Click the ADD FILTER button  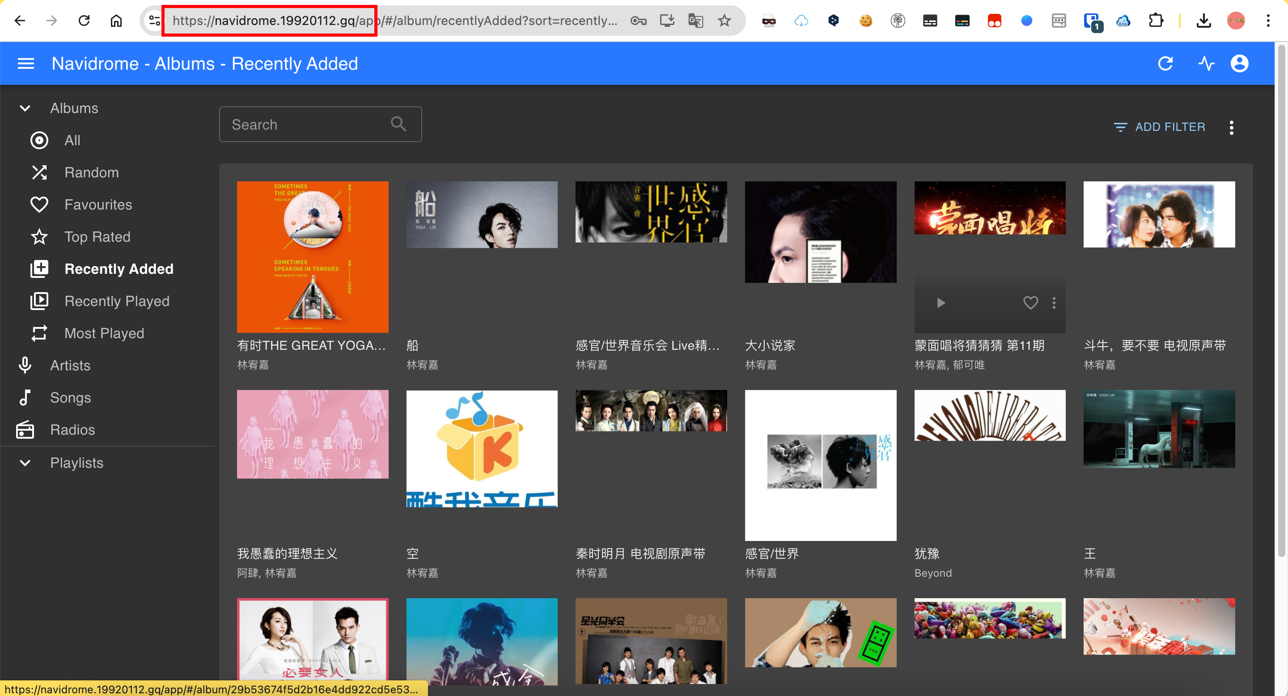coord(1160,127)
